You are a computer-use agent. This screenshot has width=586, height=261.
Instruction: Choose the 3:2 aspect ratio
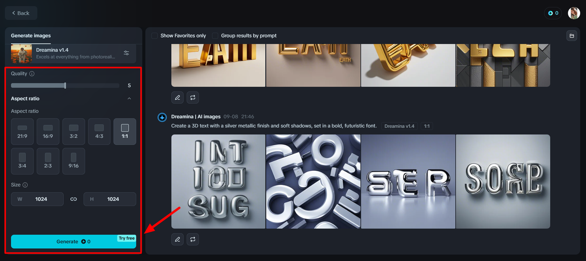click(x=74, y=131)
